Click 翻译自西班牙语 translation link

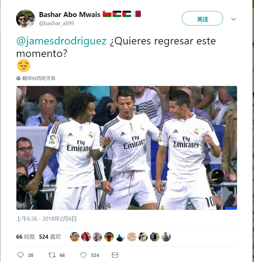pyautogui.click(x=39, y=78)
